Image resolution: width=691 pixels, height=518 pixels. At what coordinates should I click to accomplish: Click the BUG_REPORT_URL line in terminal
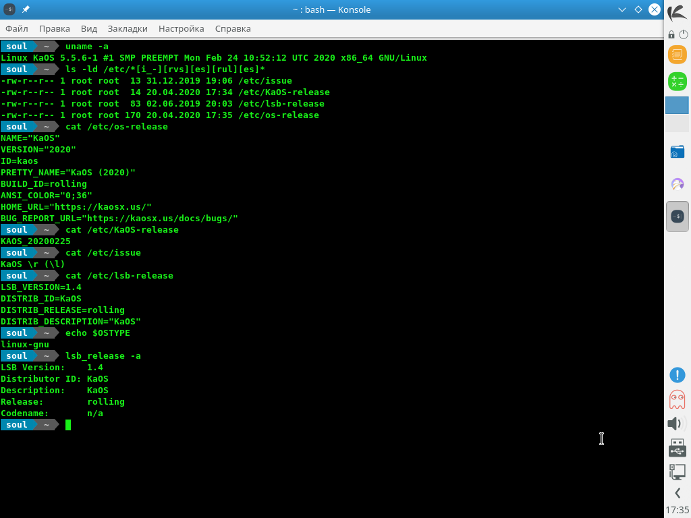[119, 218]
